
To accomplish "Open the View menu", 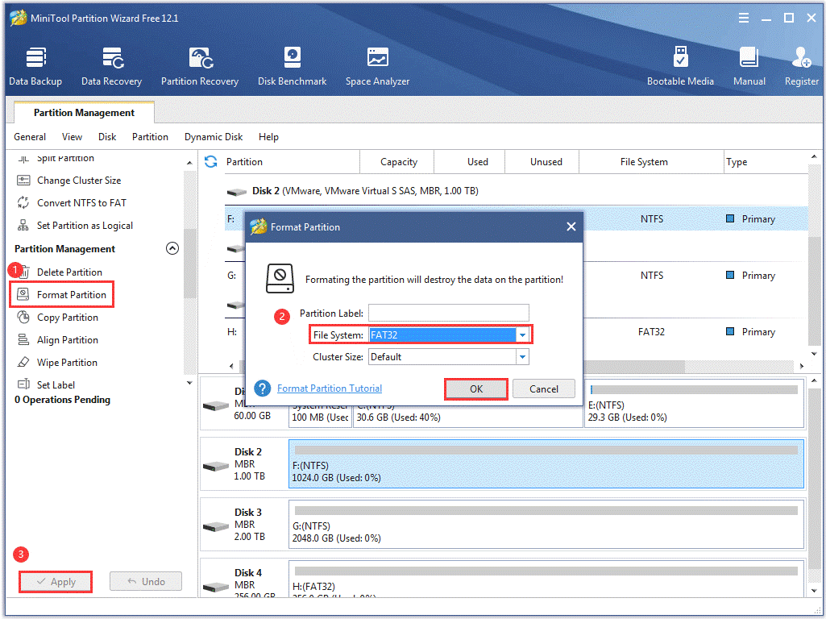I will pos(73,137).
